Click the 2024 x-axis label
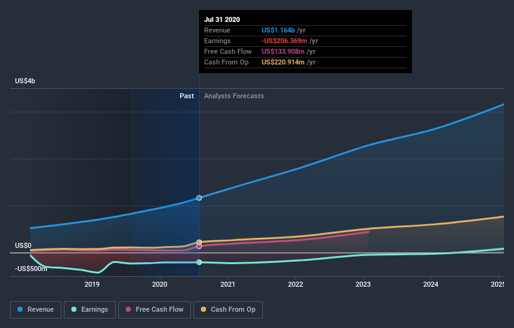 pos(431,284)
